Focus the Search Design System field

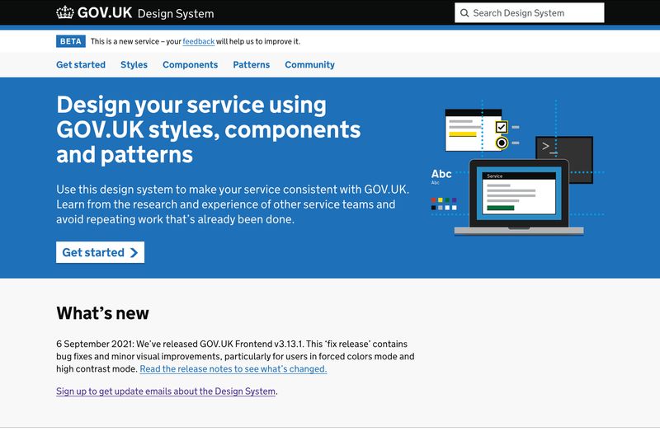529,13
